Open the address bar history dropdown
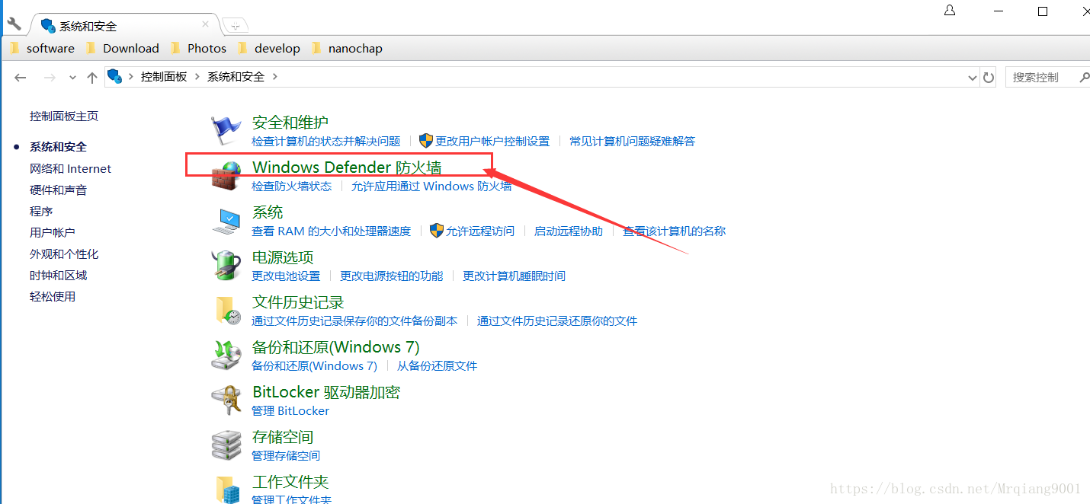 pyautogui.click(x=971, y=77)
